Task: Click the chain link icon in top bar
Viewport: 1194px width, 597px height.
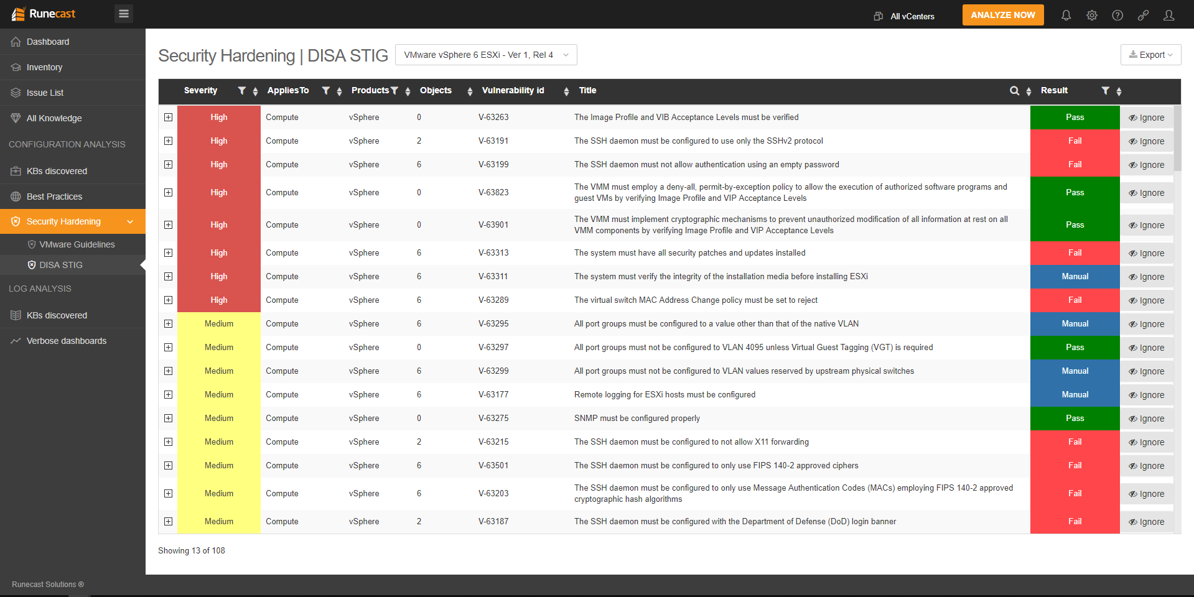Action: click(x=1144, y=15)
